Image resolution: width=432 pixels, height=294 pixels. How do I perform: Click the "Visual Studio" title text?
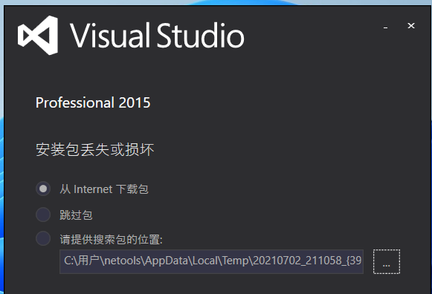click(157, 36)
